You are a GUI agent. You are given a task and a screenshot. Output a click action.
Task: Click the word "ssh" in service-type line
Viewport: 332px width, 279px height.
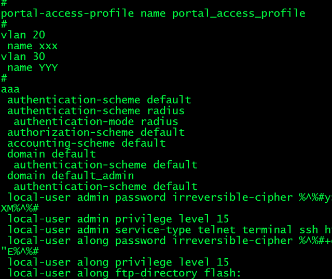tap(308, 230)
